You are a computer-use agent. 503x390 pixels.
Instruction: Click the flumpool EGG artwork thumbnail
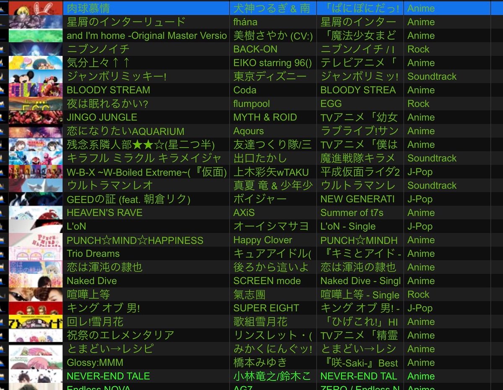36,104
